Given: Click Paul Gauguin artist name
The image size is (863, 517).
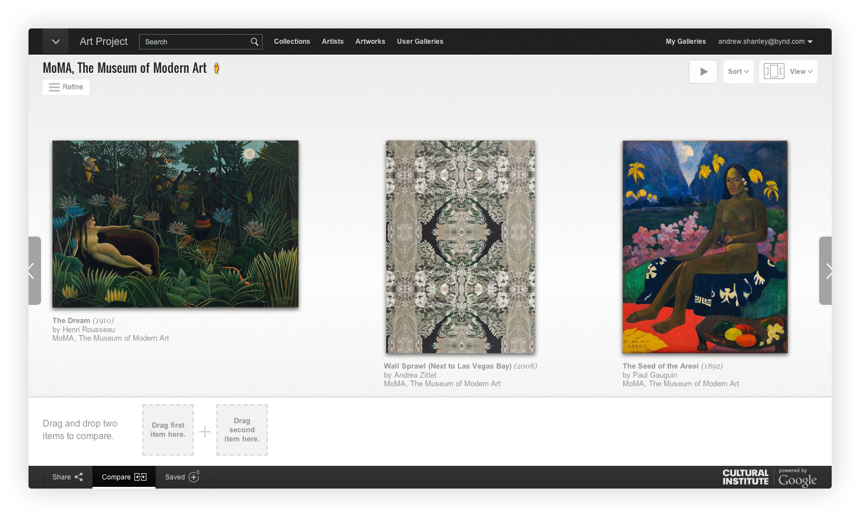Looking at the screenshot, I should tap(655, 375).
